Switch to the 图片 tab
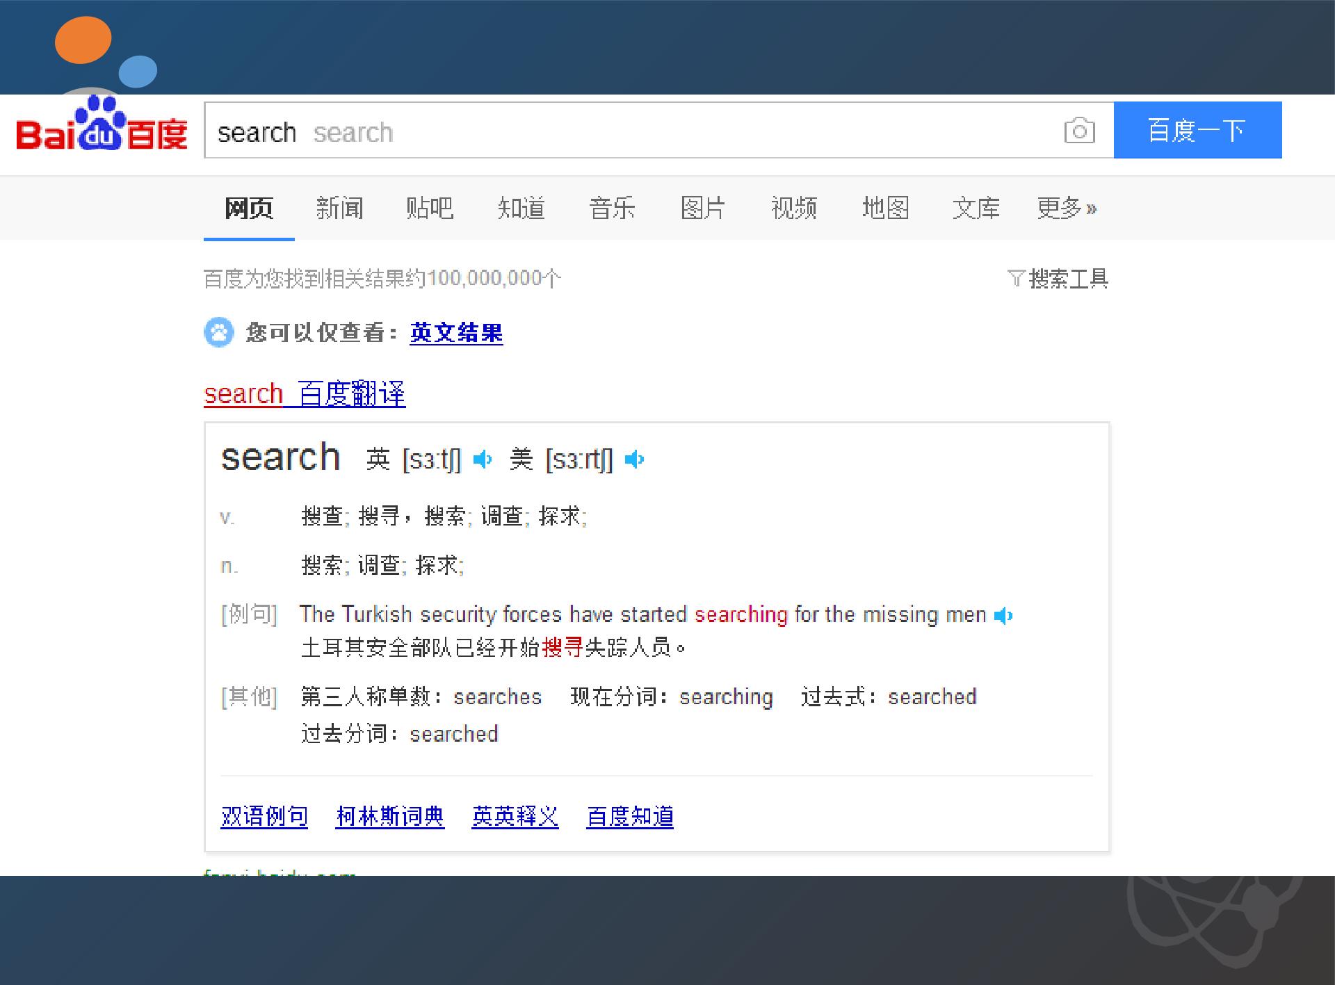The height and width of the screenshot is (985, 1335). [x=703, y=208]
